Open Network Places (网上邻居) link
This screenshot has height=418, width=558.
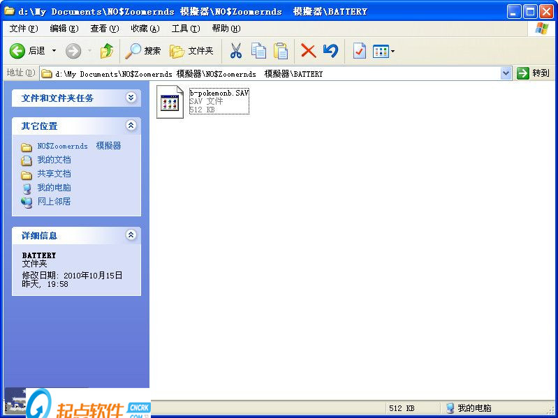(x=54, y=201)
